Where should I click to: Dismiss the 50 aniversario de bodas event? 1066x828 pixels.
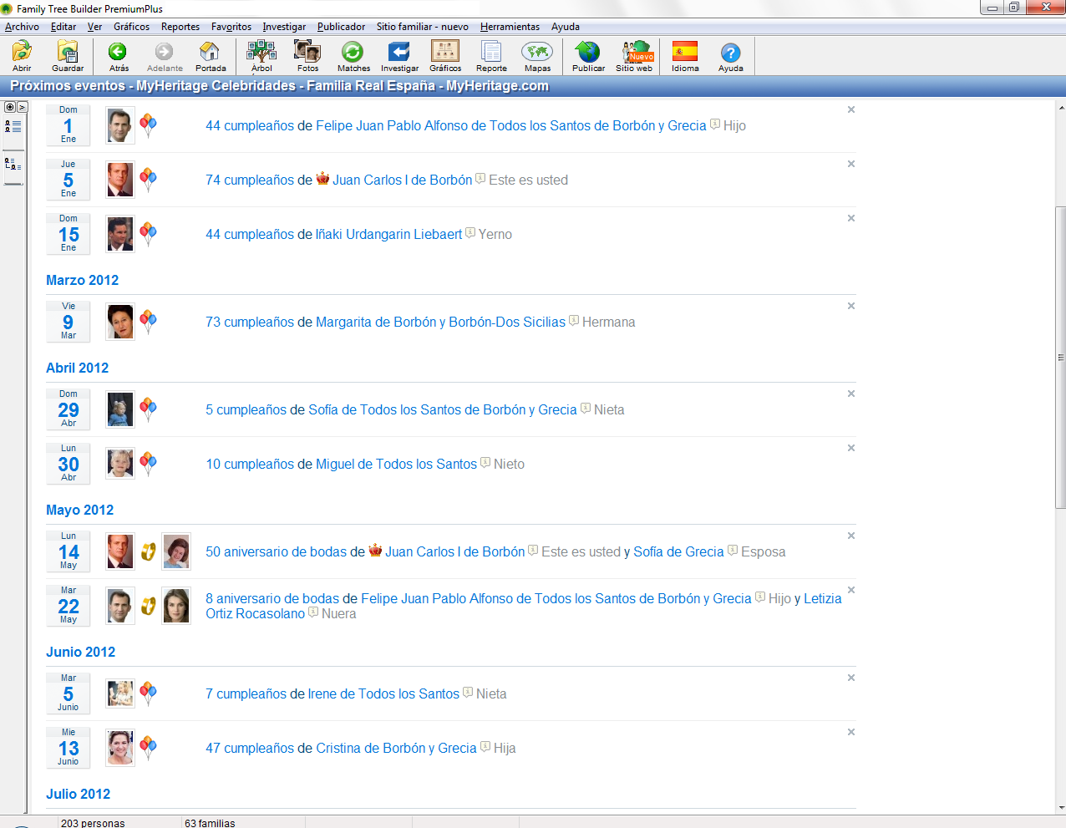[851, 536]
